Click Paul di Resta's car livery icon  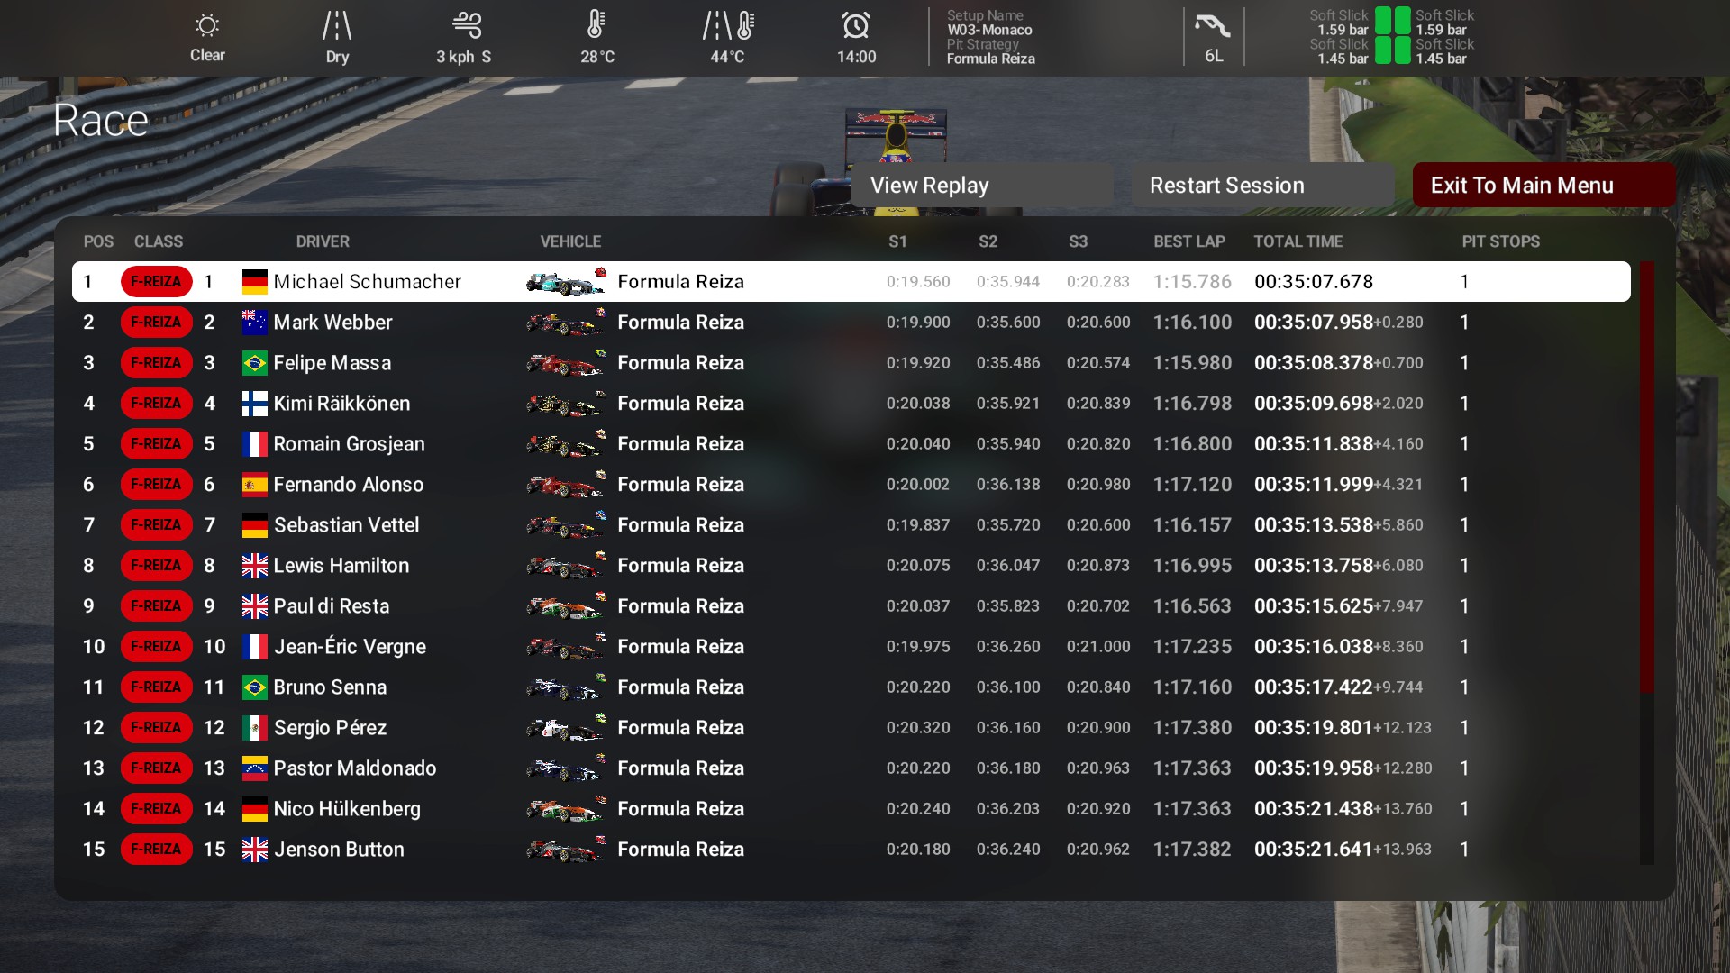click(566, 606)
